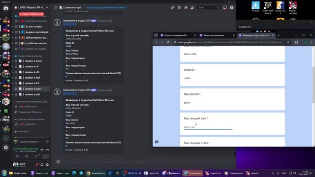Click the gosst user avatar in Discord
This screenshot has width=315, height=177.
pyautogui.click(x=16, y=164)
